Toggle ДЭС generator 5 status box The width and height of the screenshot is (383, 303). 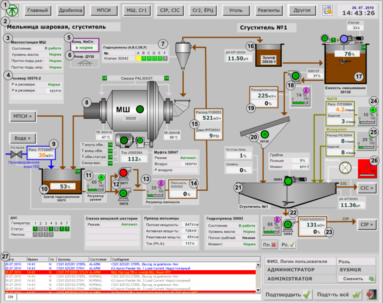56,229
